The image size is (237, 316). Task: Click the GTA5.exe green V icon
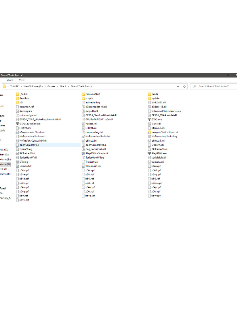click(x=149, y=119)
